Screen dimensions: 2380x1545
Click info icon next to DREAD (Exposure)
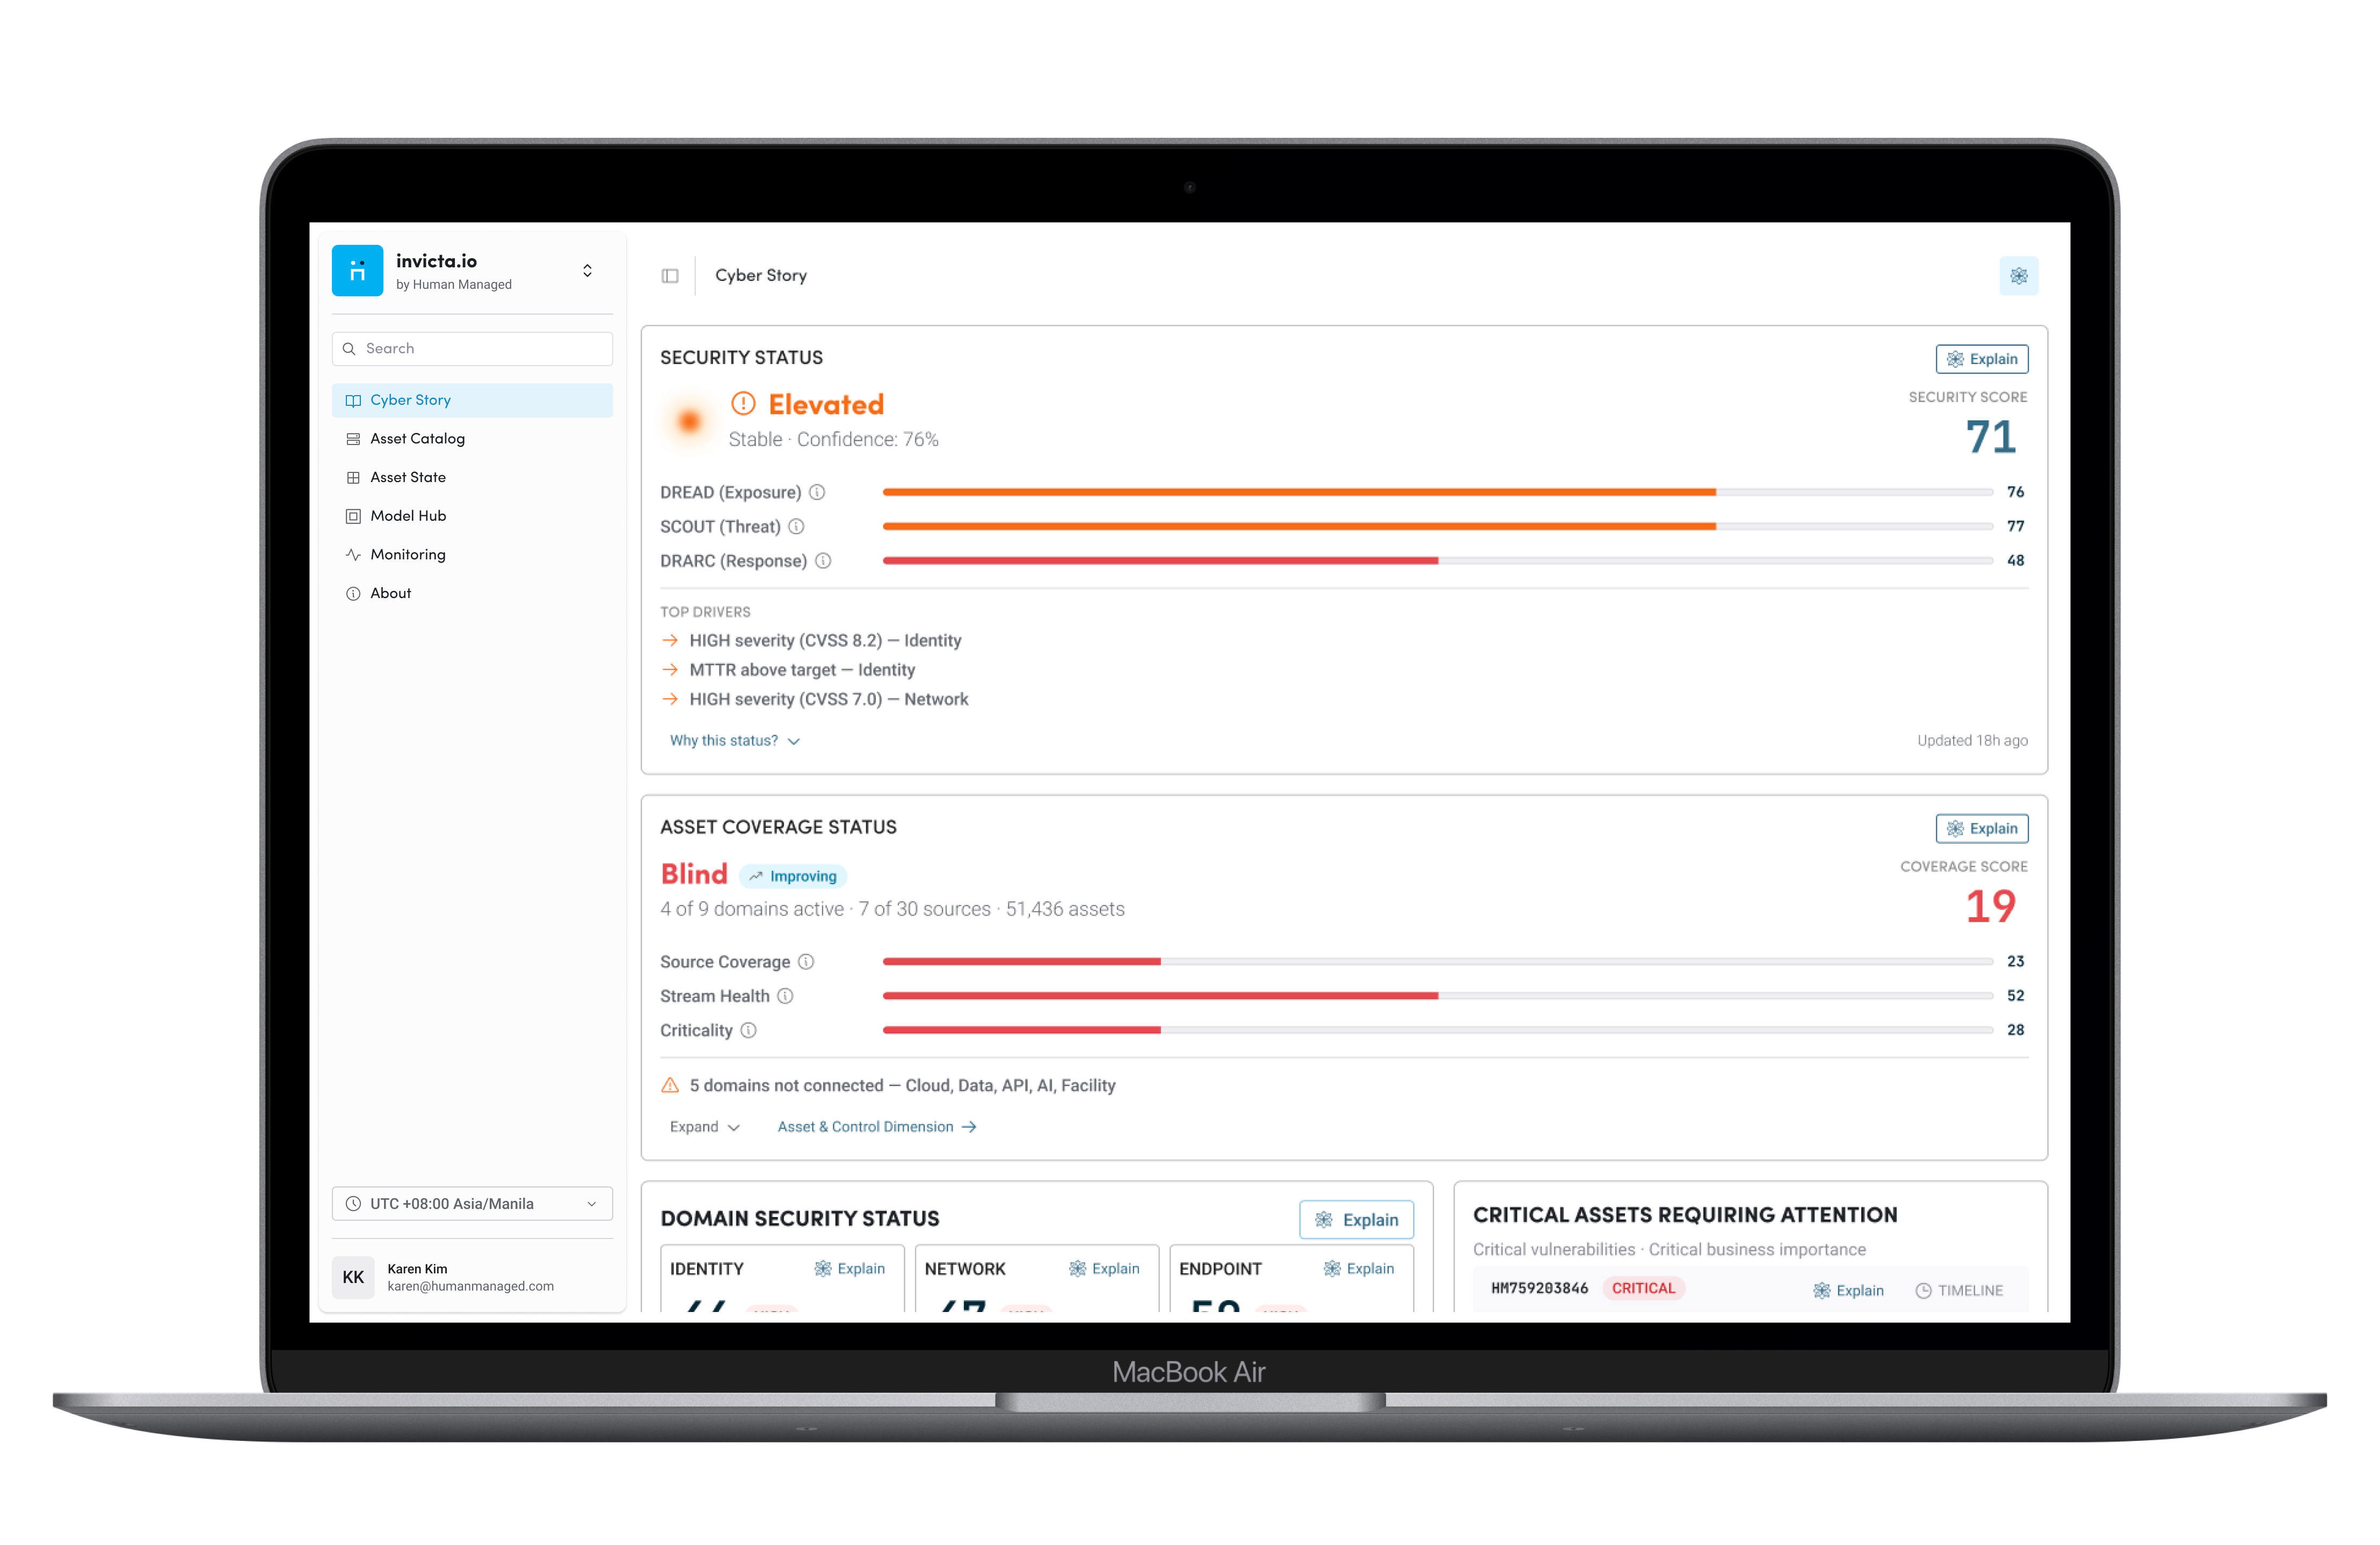pyautogui.click(x=817, y=492)
